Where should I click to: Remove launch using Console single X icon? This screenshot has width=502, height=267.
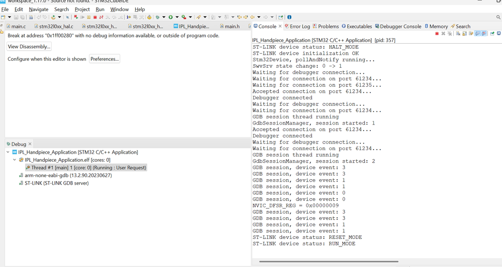click(443, 33)
